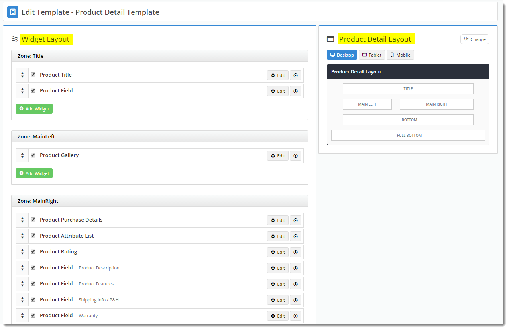
Task: Click the "Edit Template - Product Detail Template" page title
Action: click(90, 12)
